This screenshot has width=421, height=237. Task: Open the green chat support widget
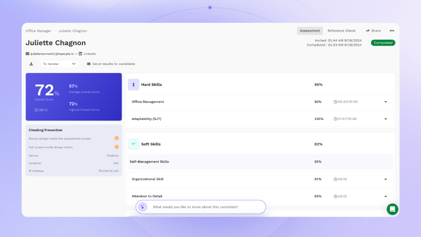click(x=392, y=209)
